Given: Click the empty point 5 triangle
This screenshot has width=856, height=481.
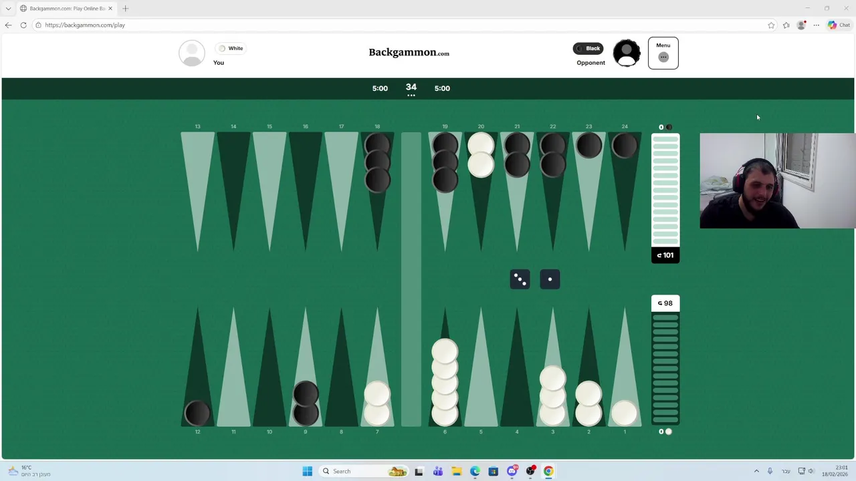Looking at the screenshot, I should pos(481,367).
